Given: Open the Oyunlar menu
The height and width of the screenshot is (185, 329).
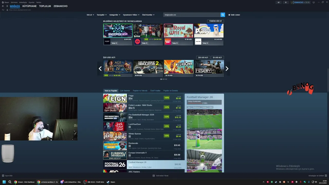Looking at the screenshot, I should tap(32, 2).
